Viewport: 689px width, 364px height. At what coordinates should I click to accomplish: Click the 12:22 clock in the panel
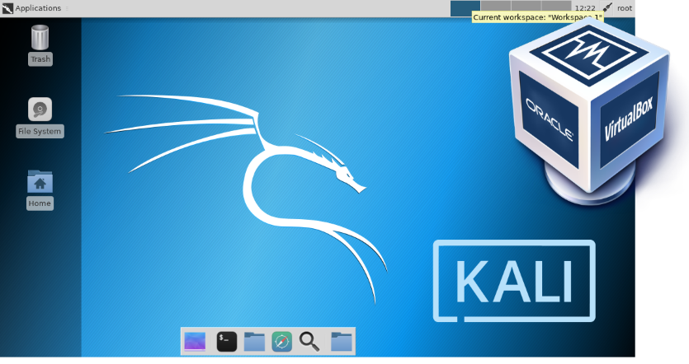click(585, 8)
